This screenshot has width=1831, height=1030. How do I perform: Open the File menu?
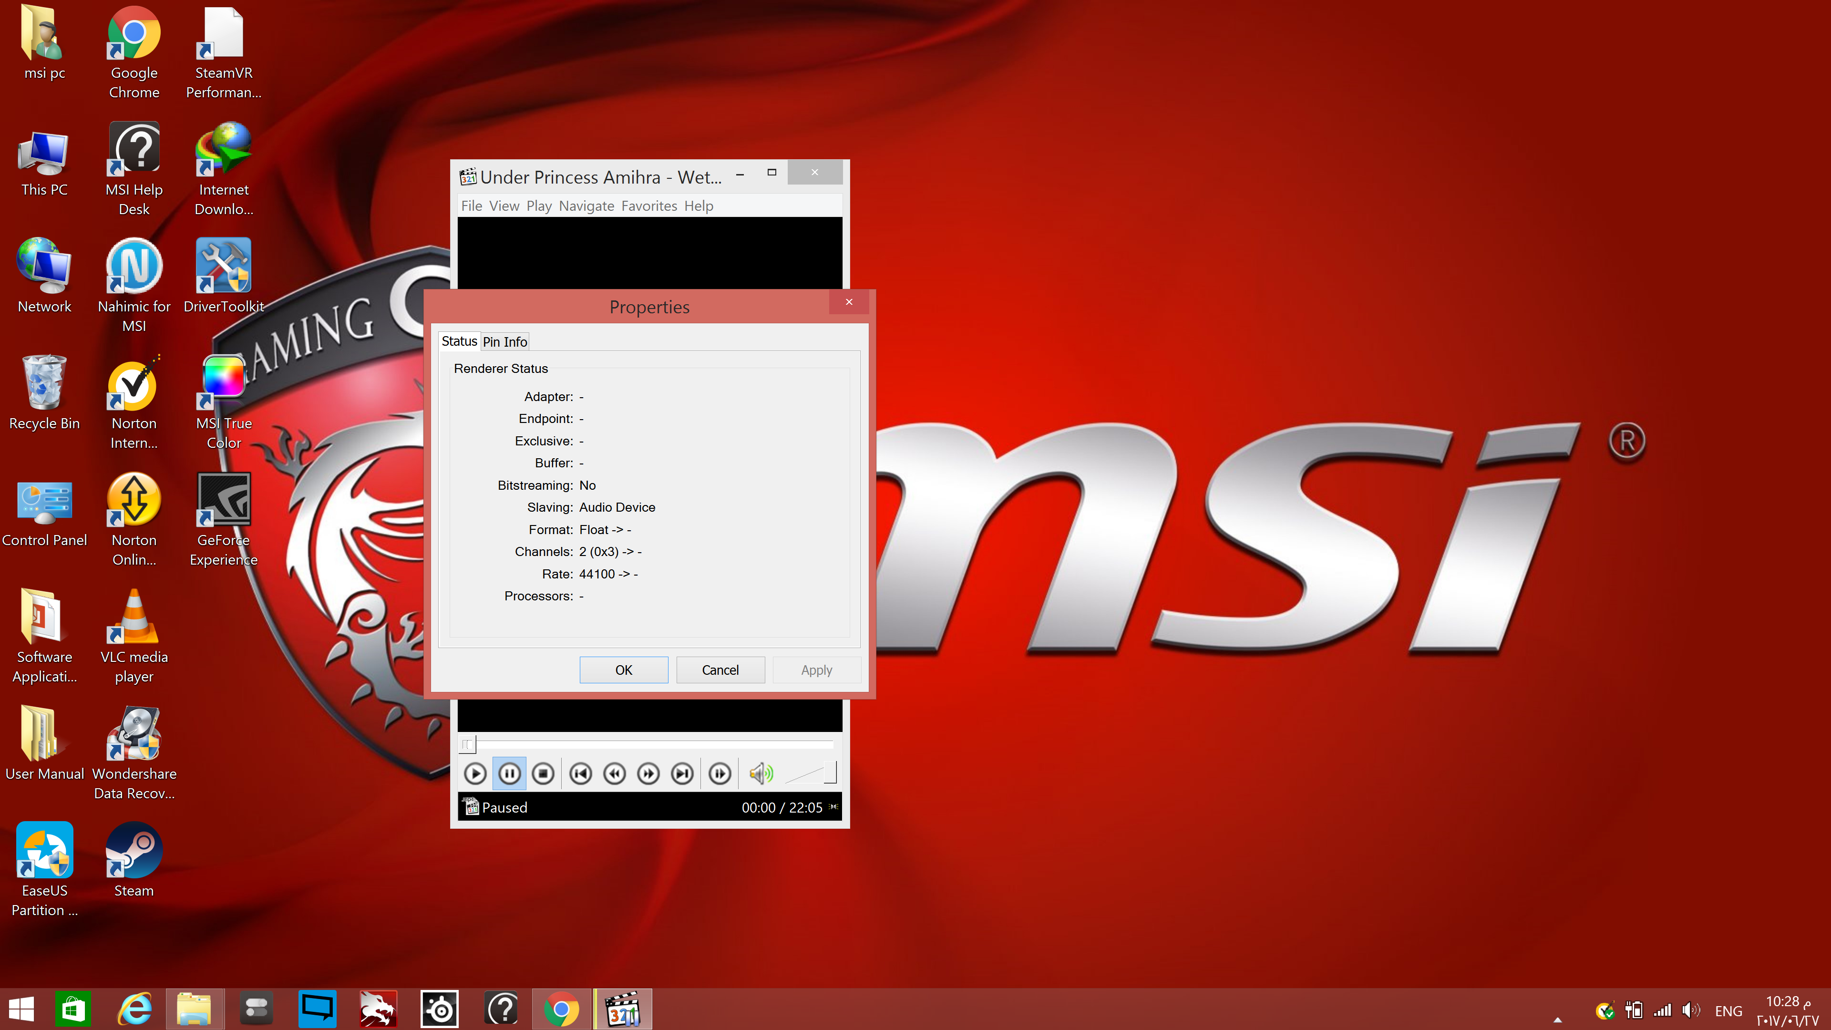click(x=471, y=206)
